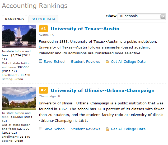Click the University of Texas tower thumbnail
Screen dimensions: 168x145
pyautogui.click(x=19, y=37)
